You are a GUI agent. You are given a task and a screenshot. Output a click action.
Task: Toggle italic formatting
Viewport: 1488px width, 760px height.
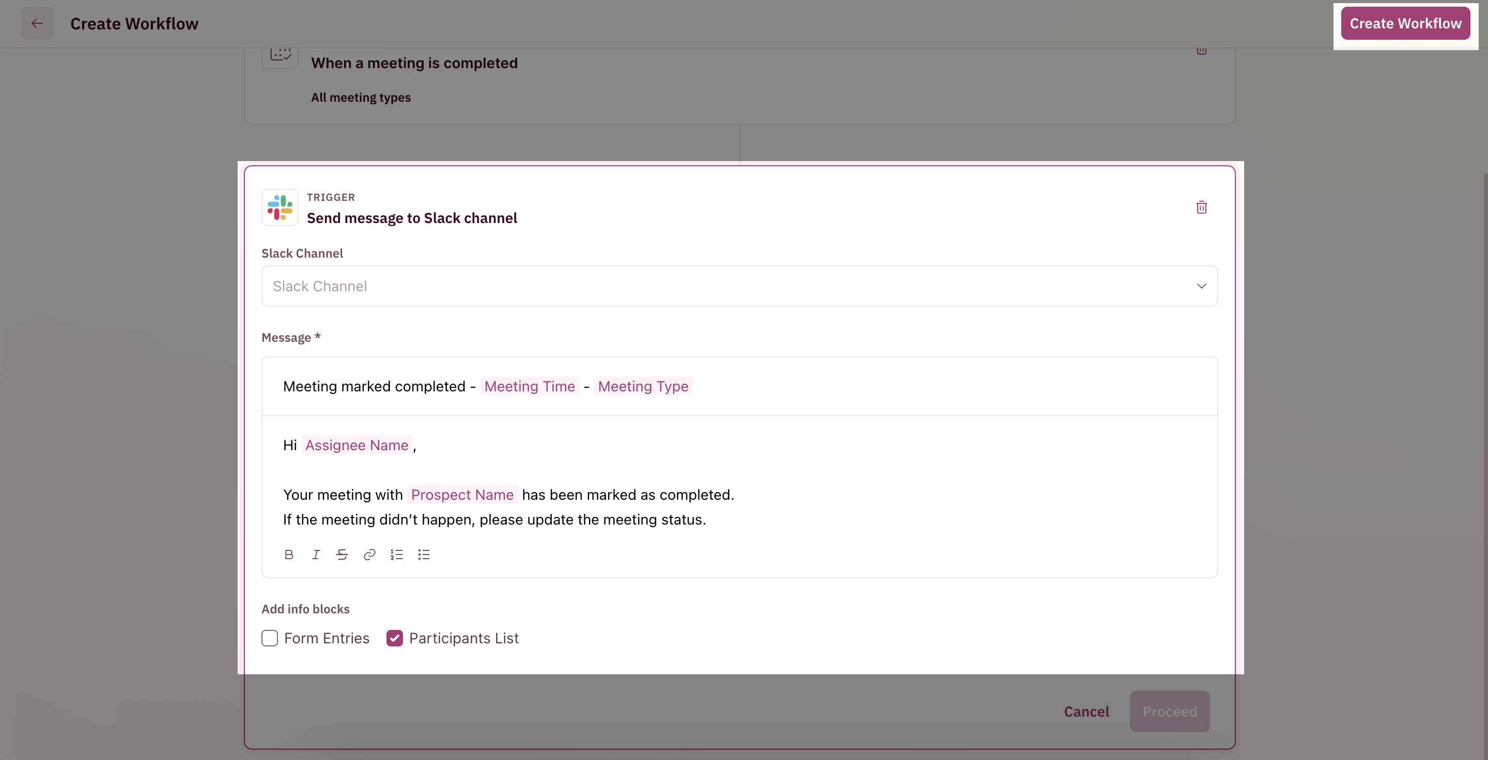(316, 555)
